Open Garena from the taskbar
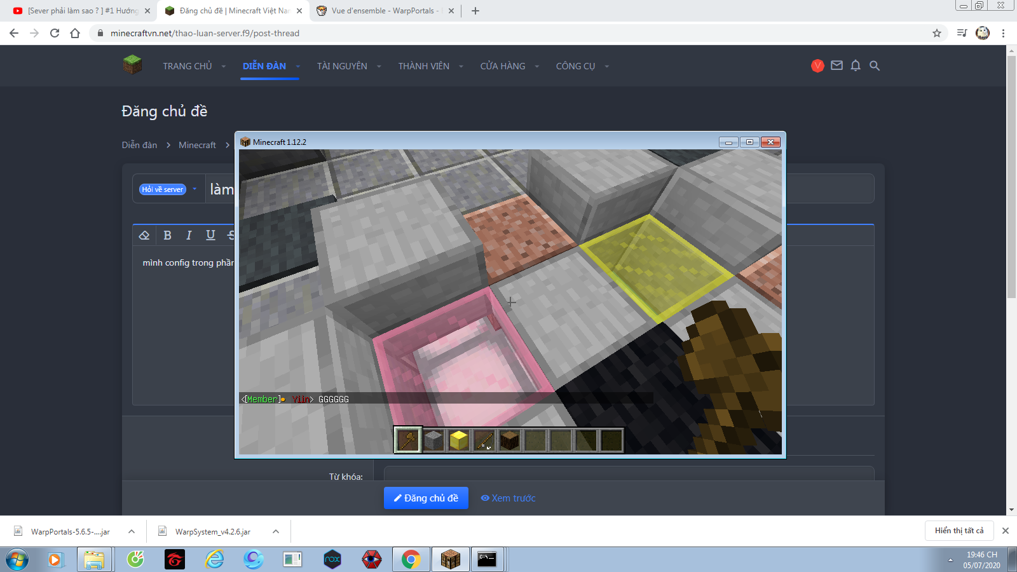Image resolution: width=1017 pixels, height=572 pixels. (174, 559)
